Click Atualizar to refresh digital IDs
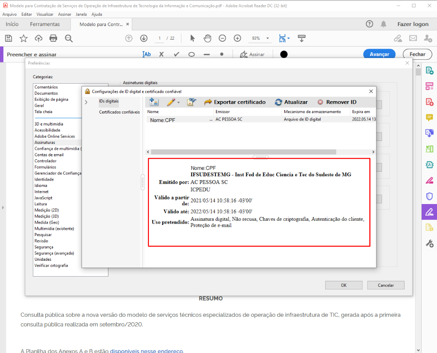The height and width of the screenshot is (353, 437). pos(291,102)
